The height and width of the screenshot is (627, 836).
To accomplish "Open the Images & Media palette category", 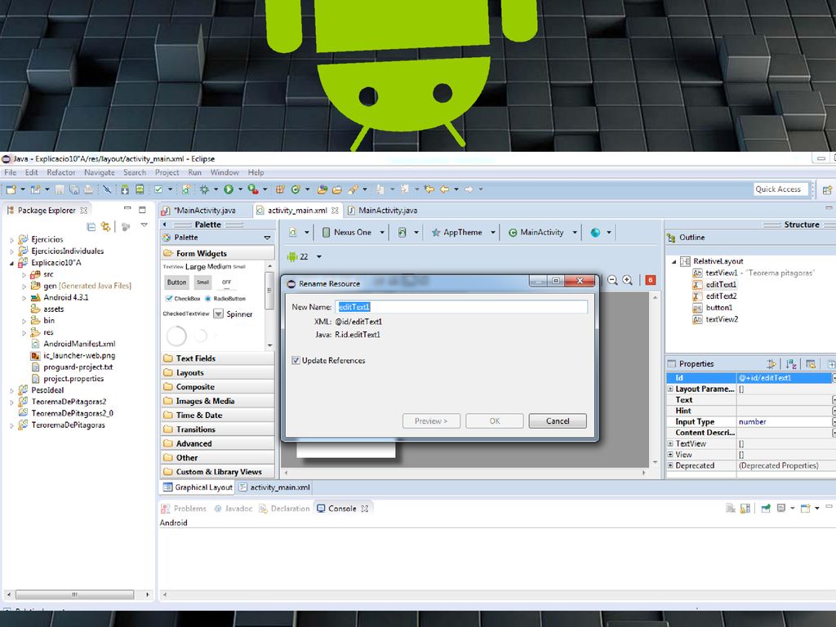I will click(x=217, y=401).
